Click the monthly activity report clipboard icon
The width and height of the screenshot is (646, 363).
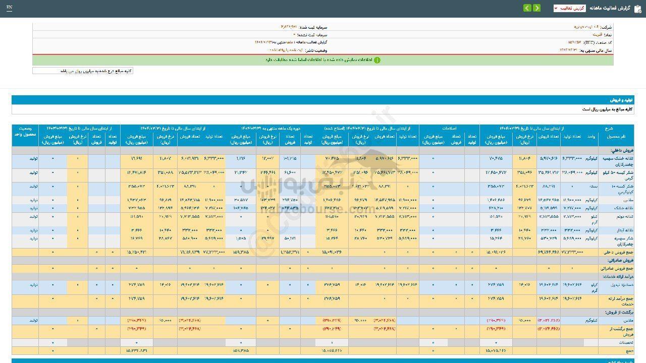point(637,8)
